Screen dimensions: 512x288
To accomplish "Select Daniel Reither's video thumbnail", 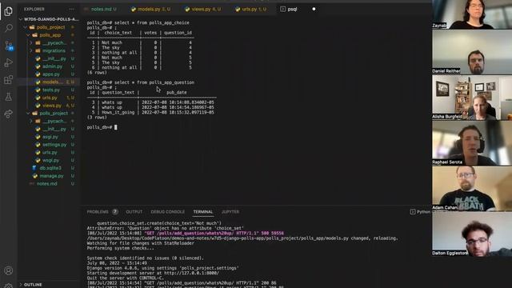I will point(472,52).
